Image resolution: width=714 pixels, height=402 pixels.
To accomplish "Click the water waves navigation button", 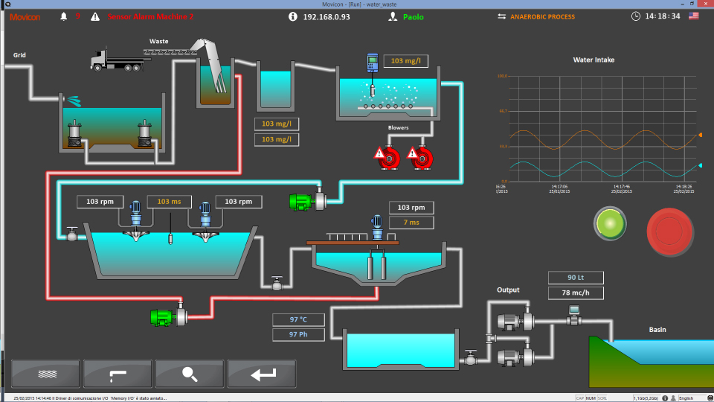I will coord(45,374).
